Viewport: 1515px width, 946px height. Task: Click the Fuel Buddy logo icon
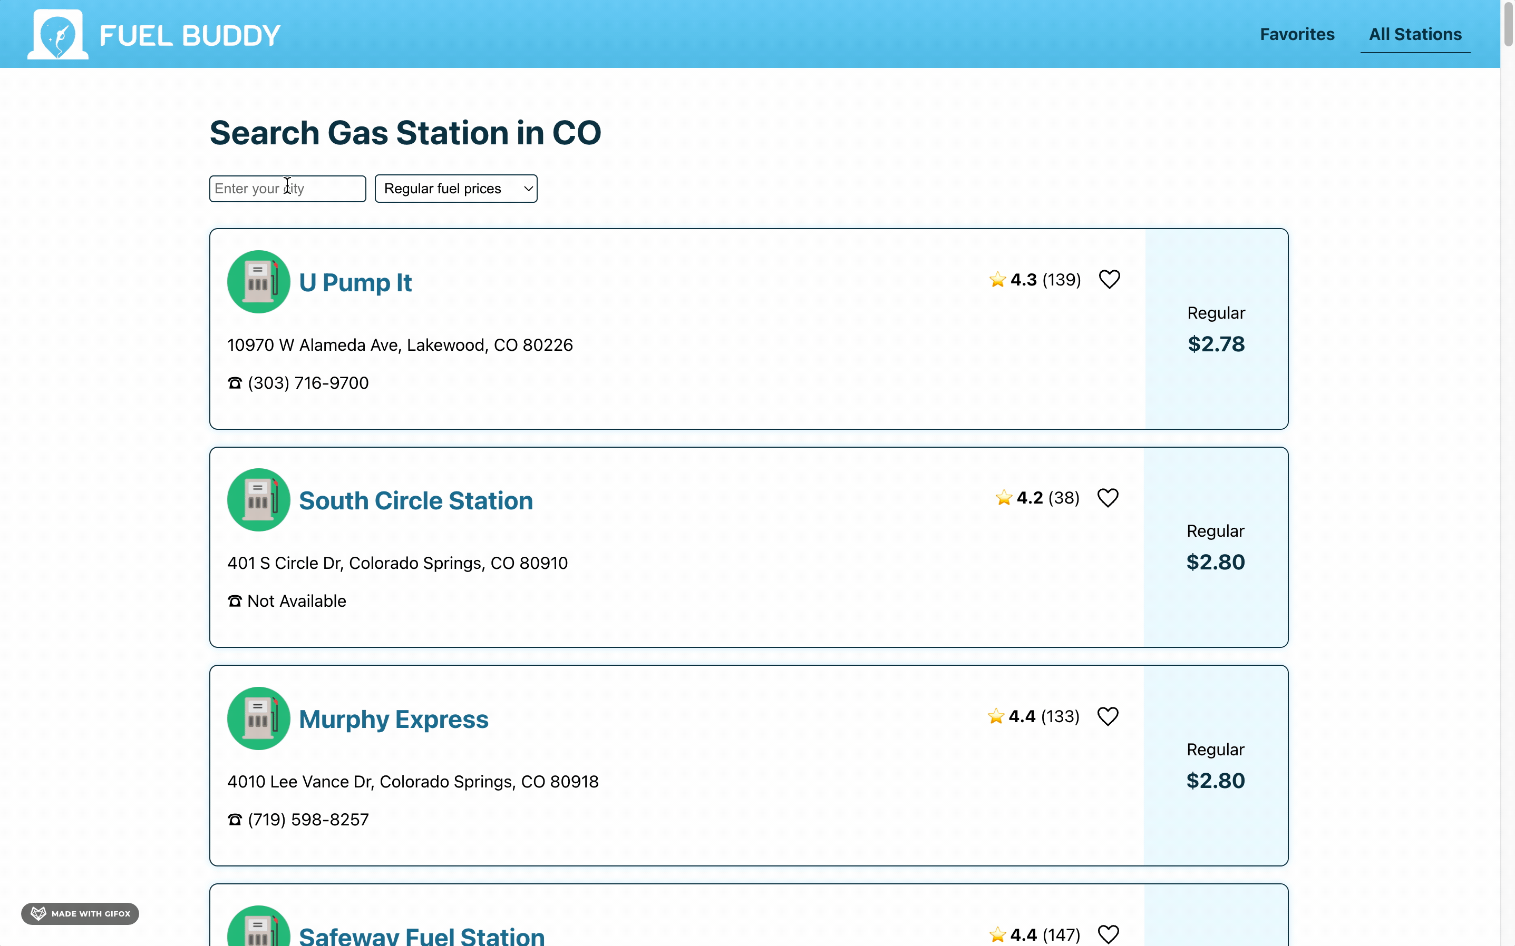56,34
